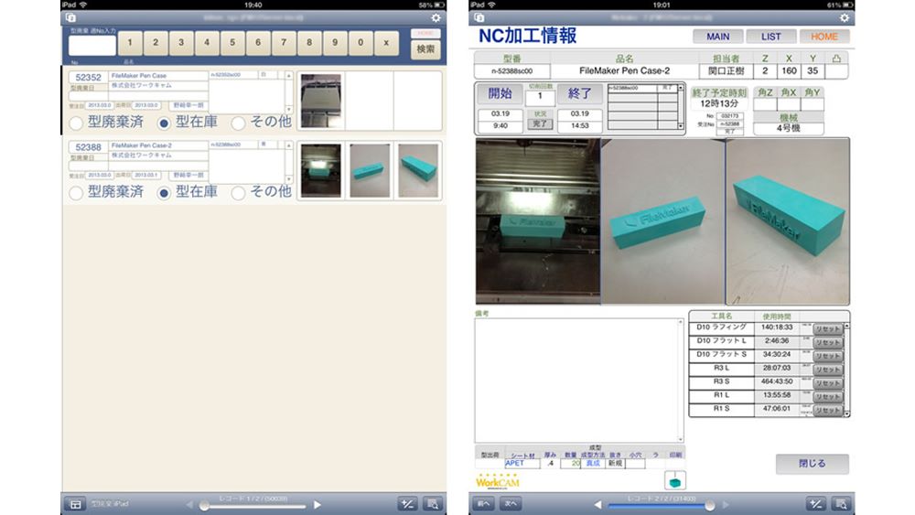Tap 型廃棄 No input field
Image resolution: width=915 pixels, height=515 pixels.
[x=92, y=46]
